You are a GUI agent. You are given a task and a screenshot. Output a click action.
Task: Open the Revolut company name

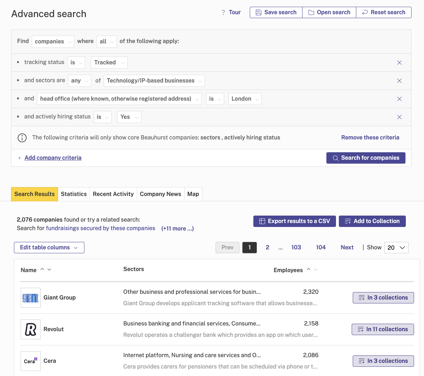(x=53, y=329)
